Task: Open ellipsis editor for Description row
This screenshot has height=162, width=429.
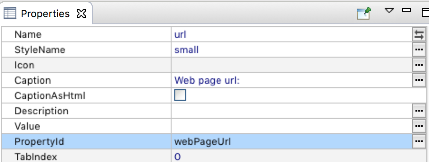Action: (x=419, y=111)
